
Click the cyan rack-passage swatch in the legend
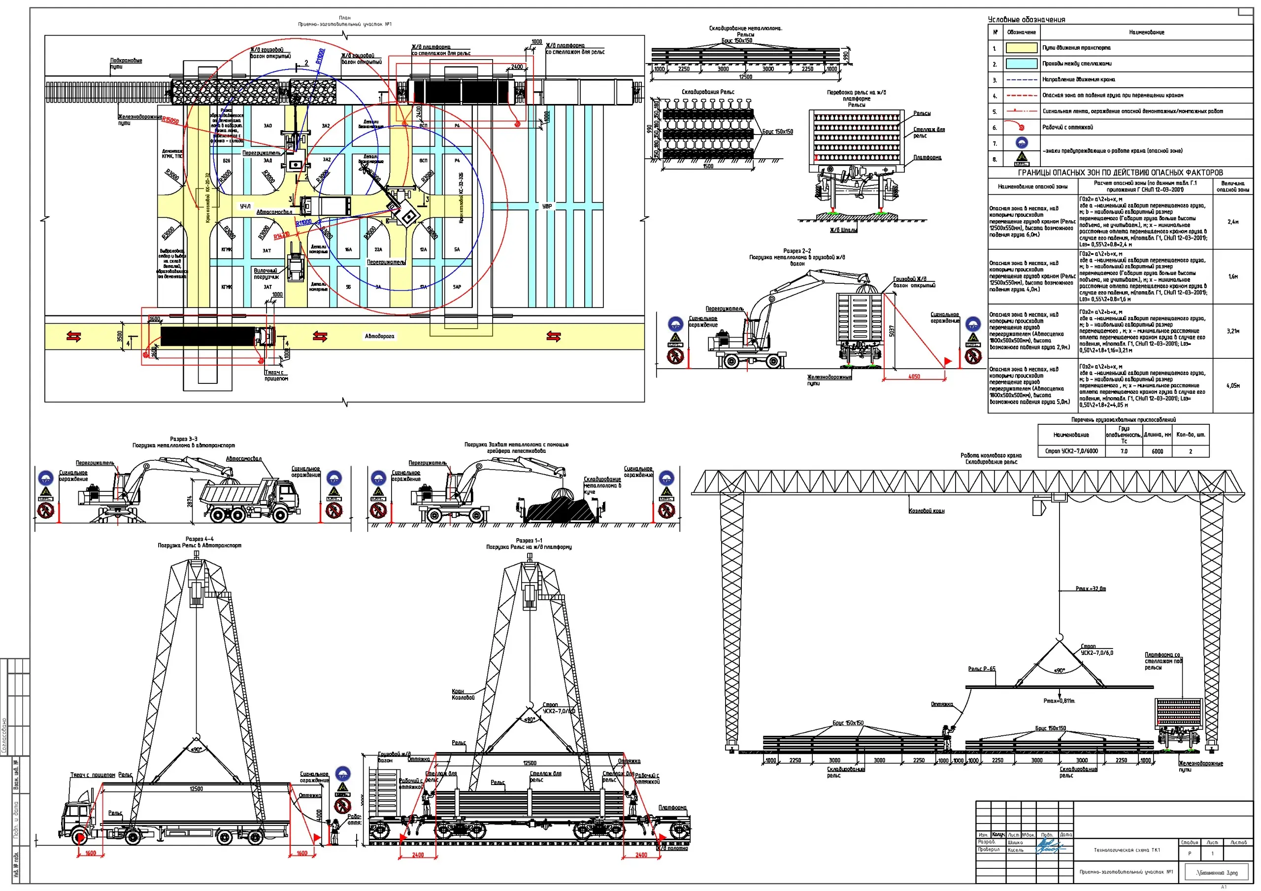tap(1021, 64)
